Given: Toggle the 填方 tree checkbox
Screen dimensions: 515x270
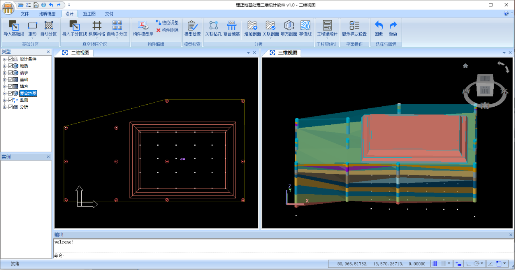Looking at the screenshot, I should 10,86.
